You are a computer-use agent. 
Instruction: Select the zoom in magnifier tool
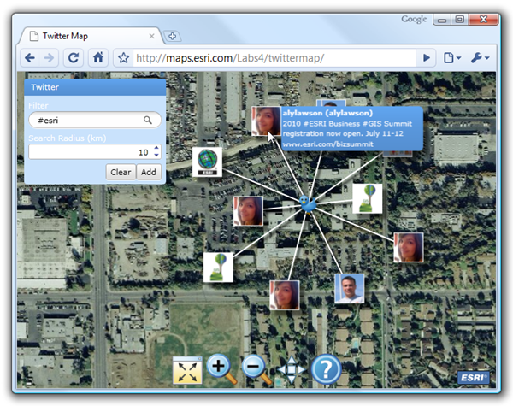click(x=221, y=369)
